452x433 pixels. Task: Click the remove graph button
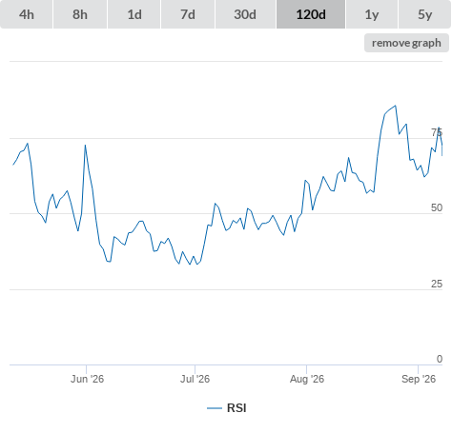[406, 43]
